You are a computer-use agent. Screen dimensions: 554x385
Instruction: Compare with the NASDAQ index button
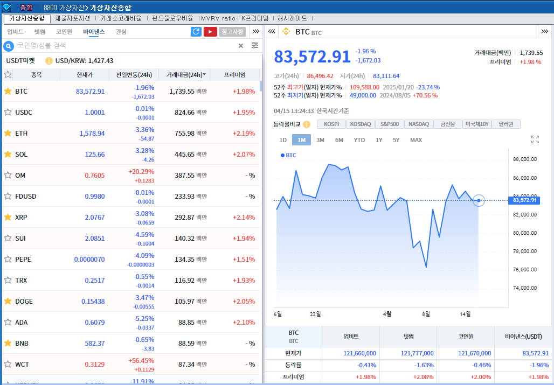coord(419,124)
